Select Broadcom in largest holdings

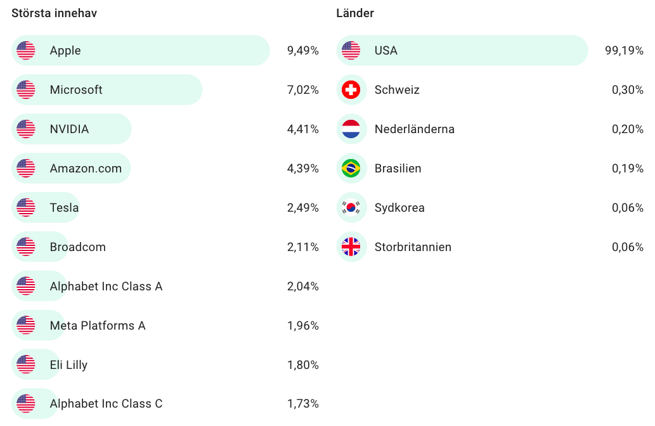(77, 247)
